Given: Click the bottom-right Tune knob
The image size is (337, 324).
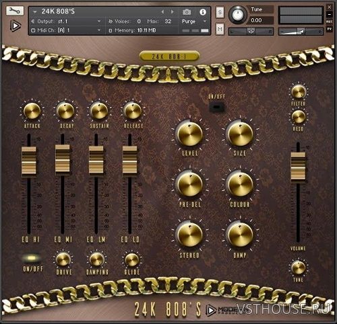Looking at the screenshot, I should (x=299, y=268).
